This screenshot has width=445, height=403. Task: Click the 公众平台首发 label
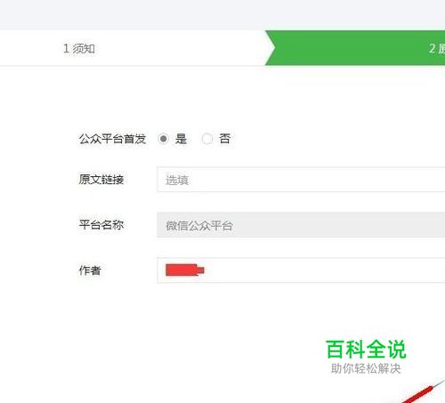[x=112, y=139]
